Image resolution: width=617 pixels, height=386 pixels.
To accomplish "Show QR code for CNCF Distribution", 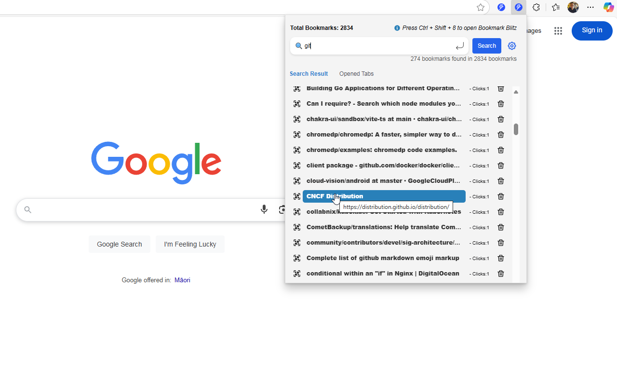I will point(297,196).
